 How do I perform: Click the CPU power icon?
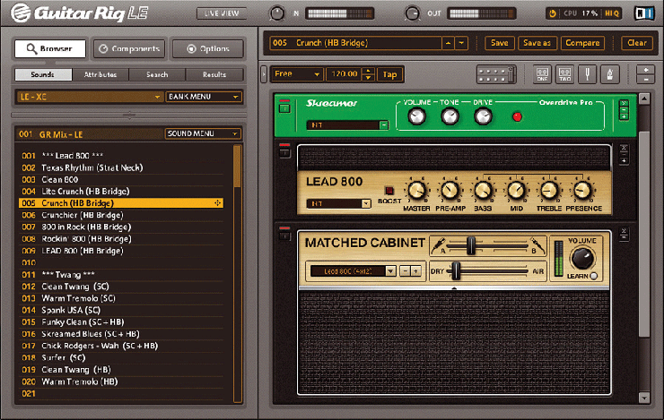pyautogui.click(x=552, y=13)
